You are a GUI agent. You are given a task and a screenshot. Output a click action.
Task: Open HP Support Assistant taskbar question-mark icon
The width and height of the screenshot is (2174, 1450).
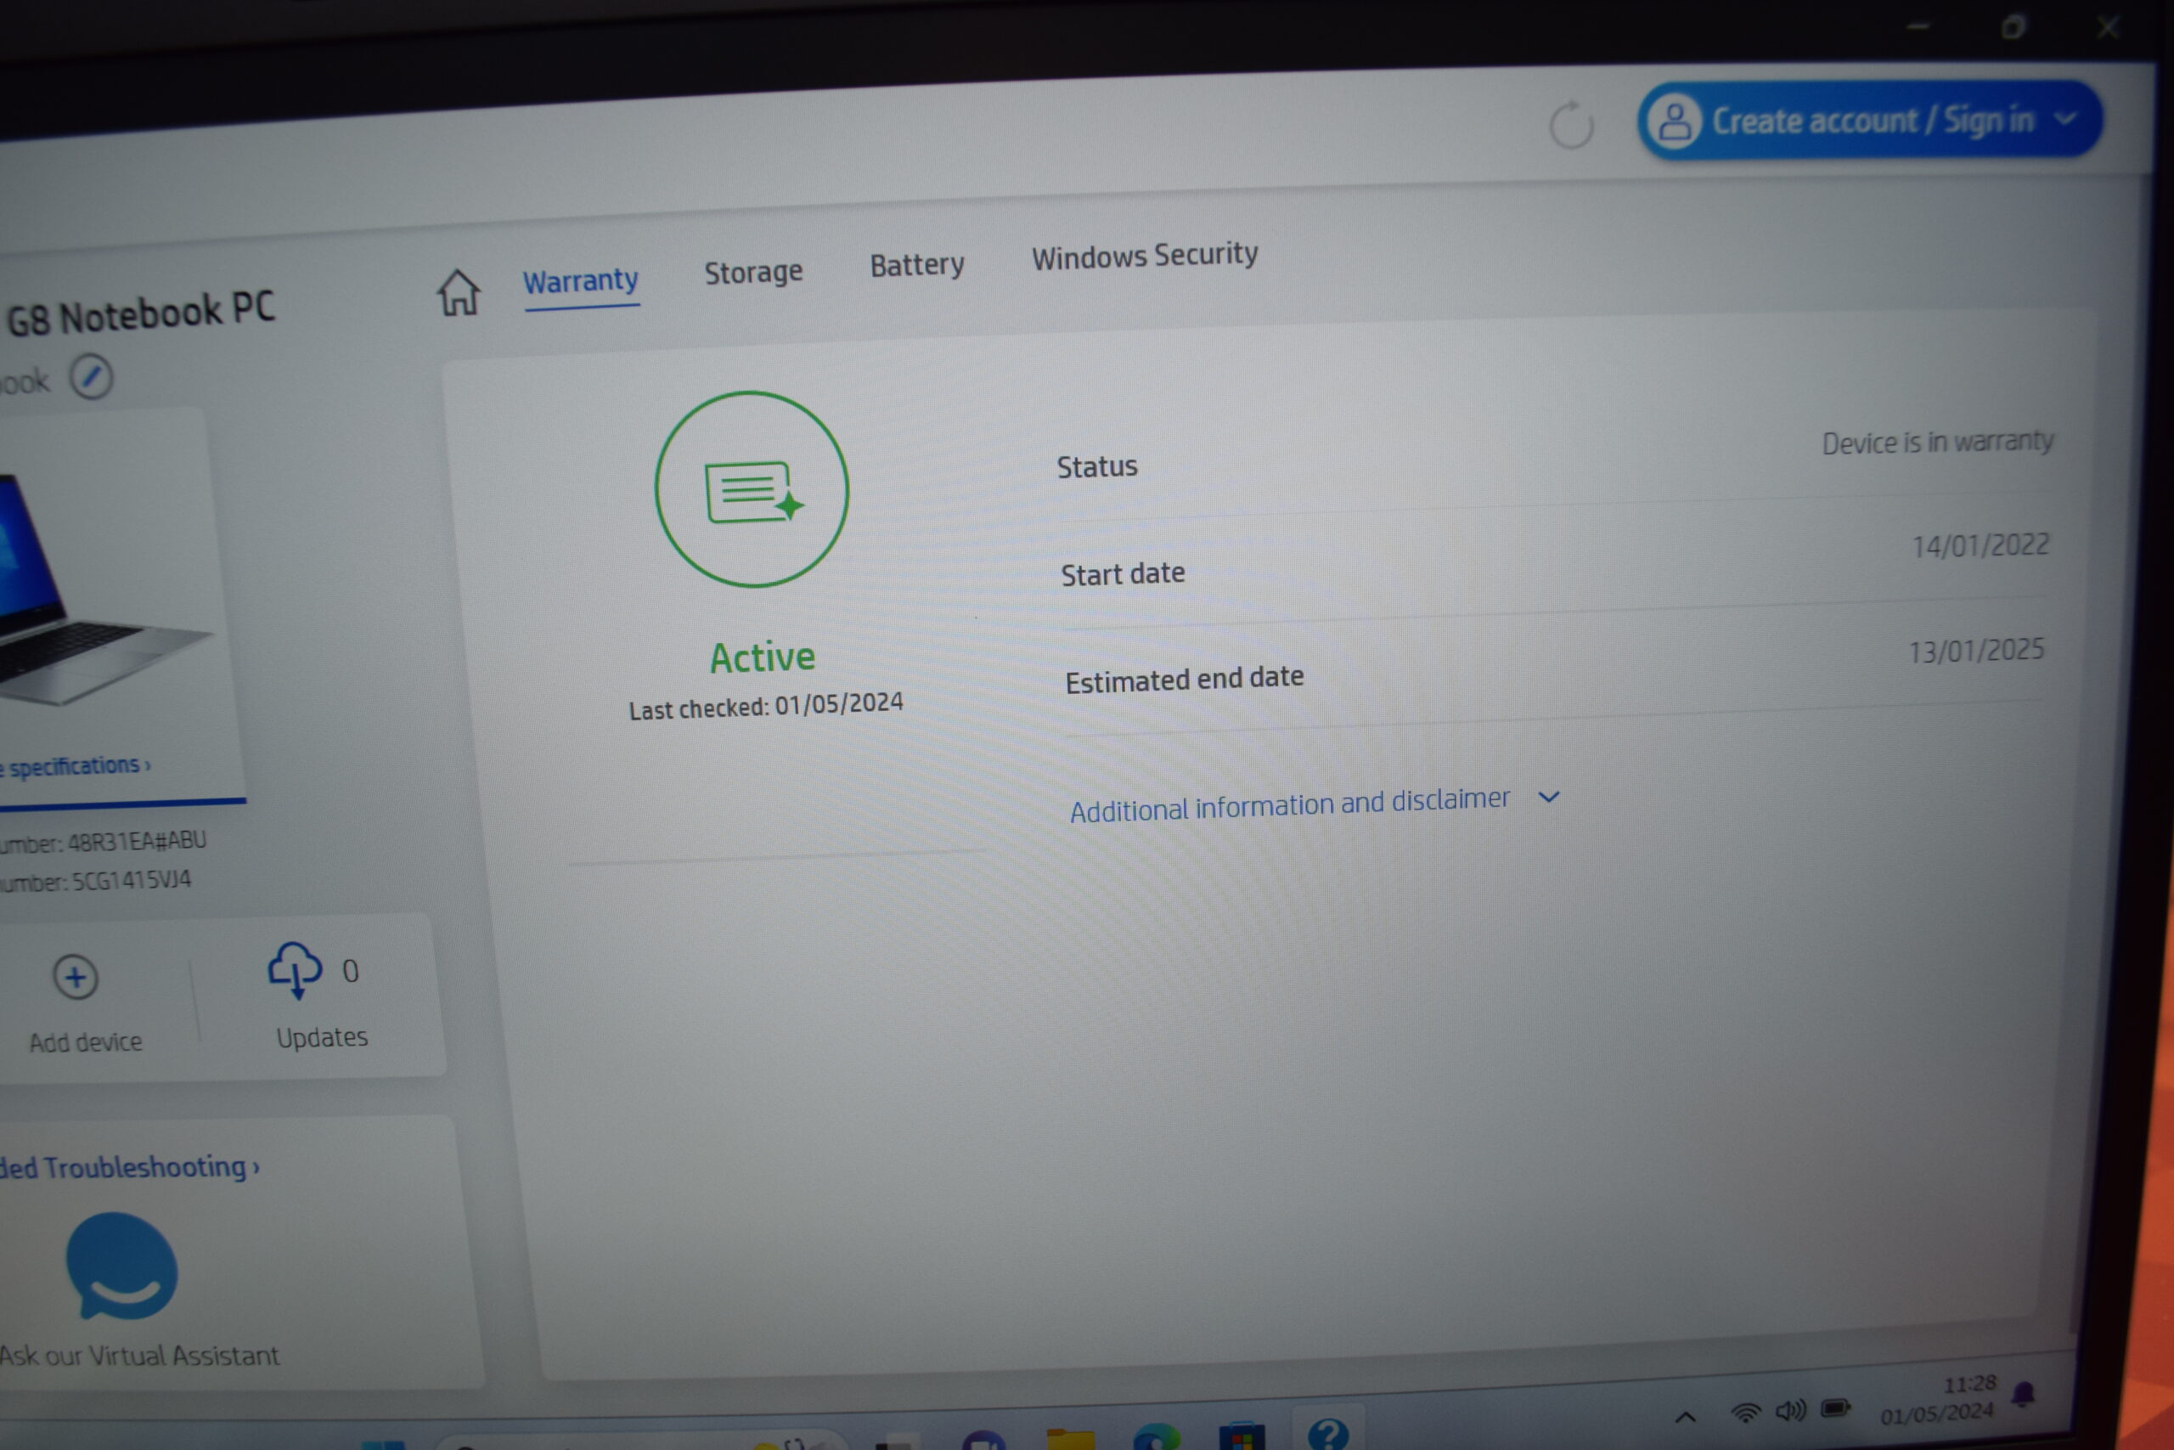[x=1328, y=1433]
